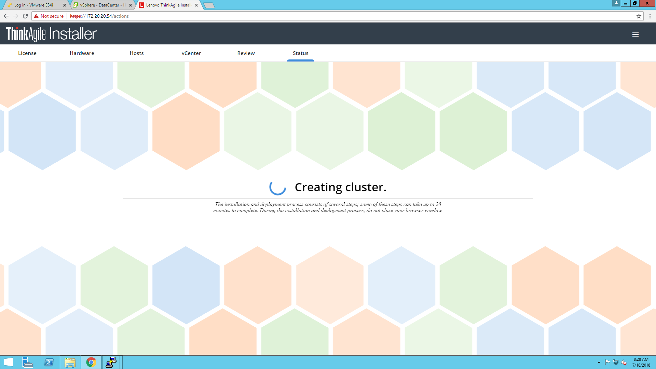Bookmark this page with star icon

pyautogui.click(x=639, y=16)
